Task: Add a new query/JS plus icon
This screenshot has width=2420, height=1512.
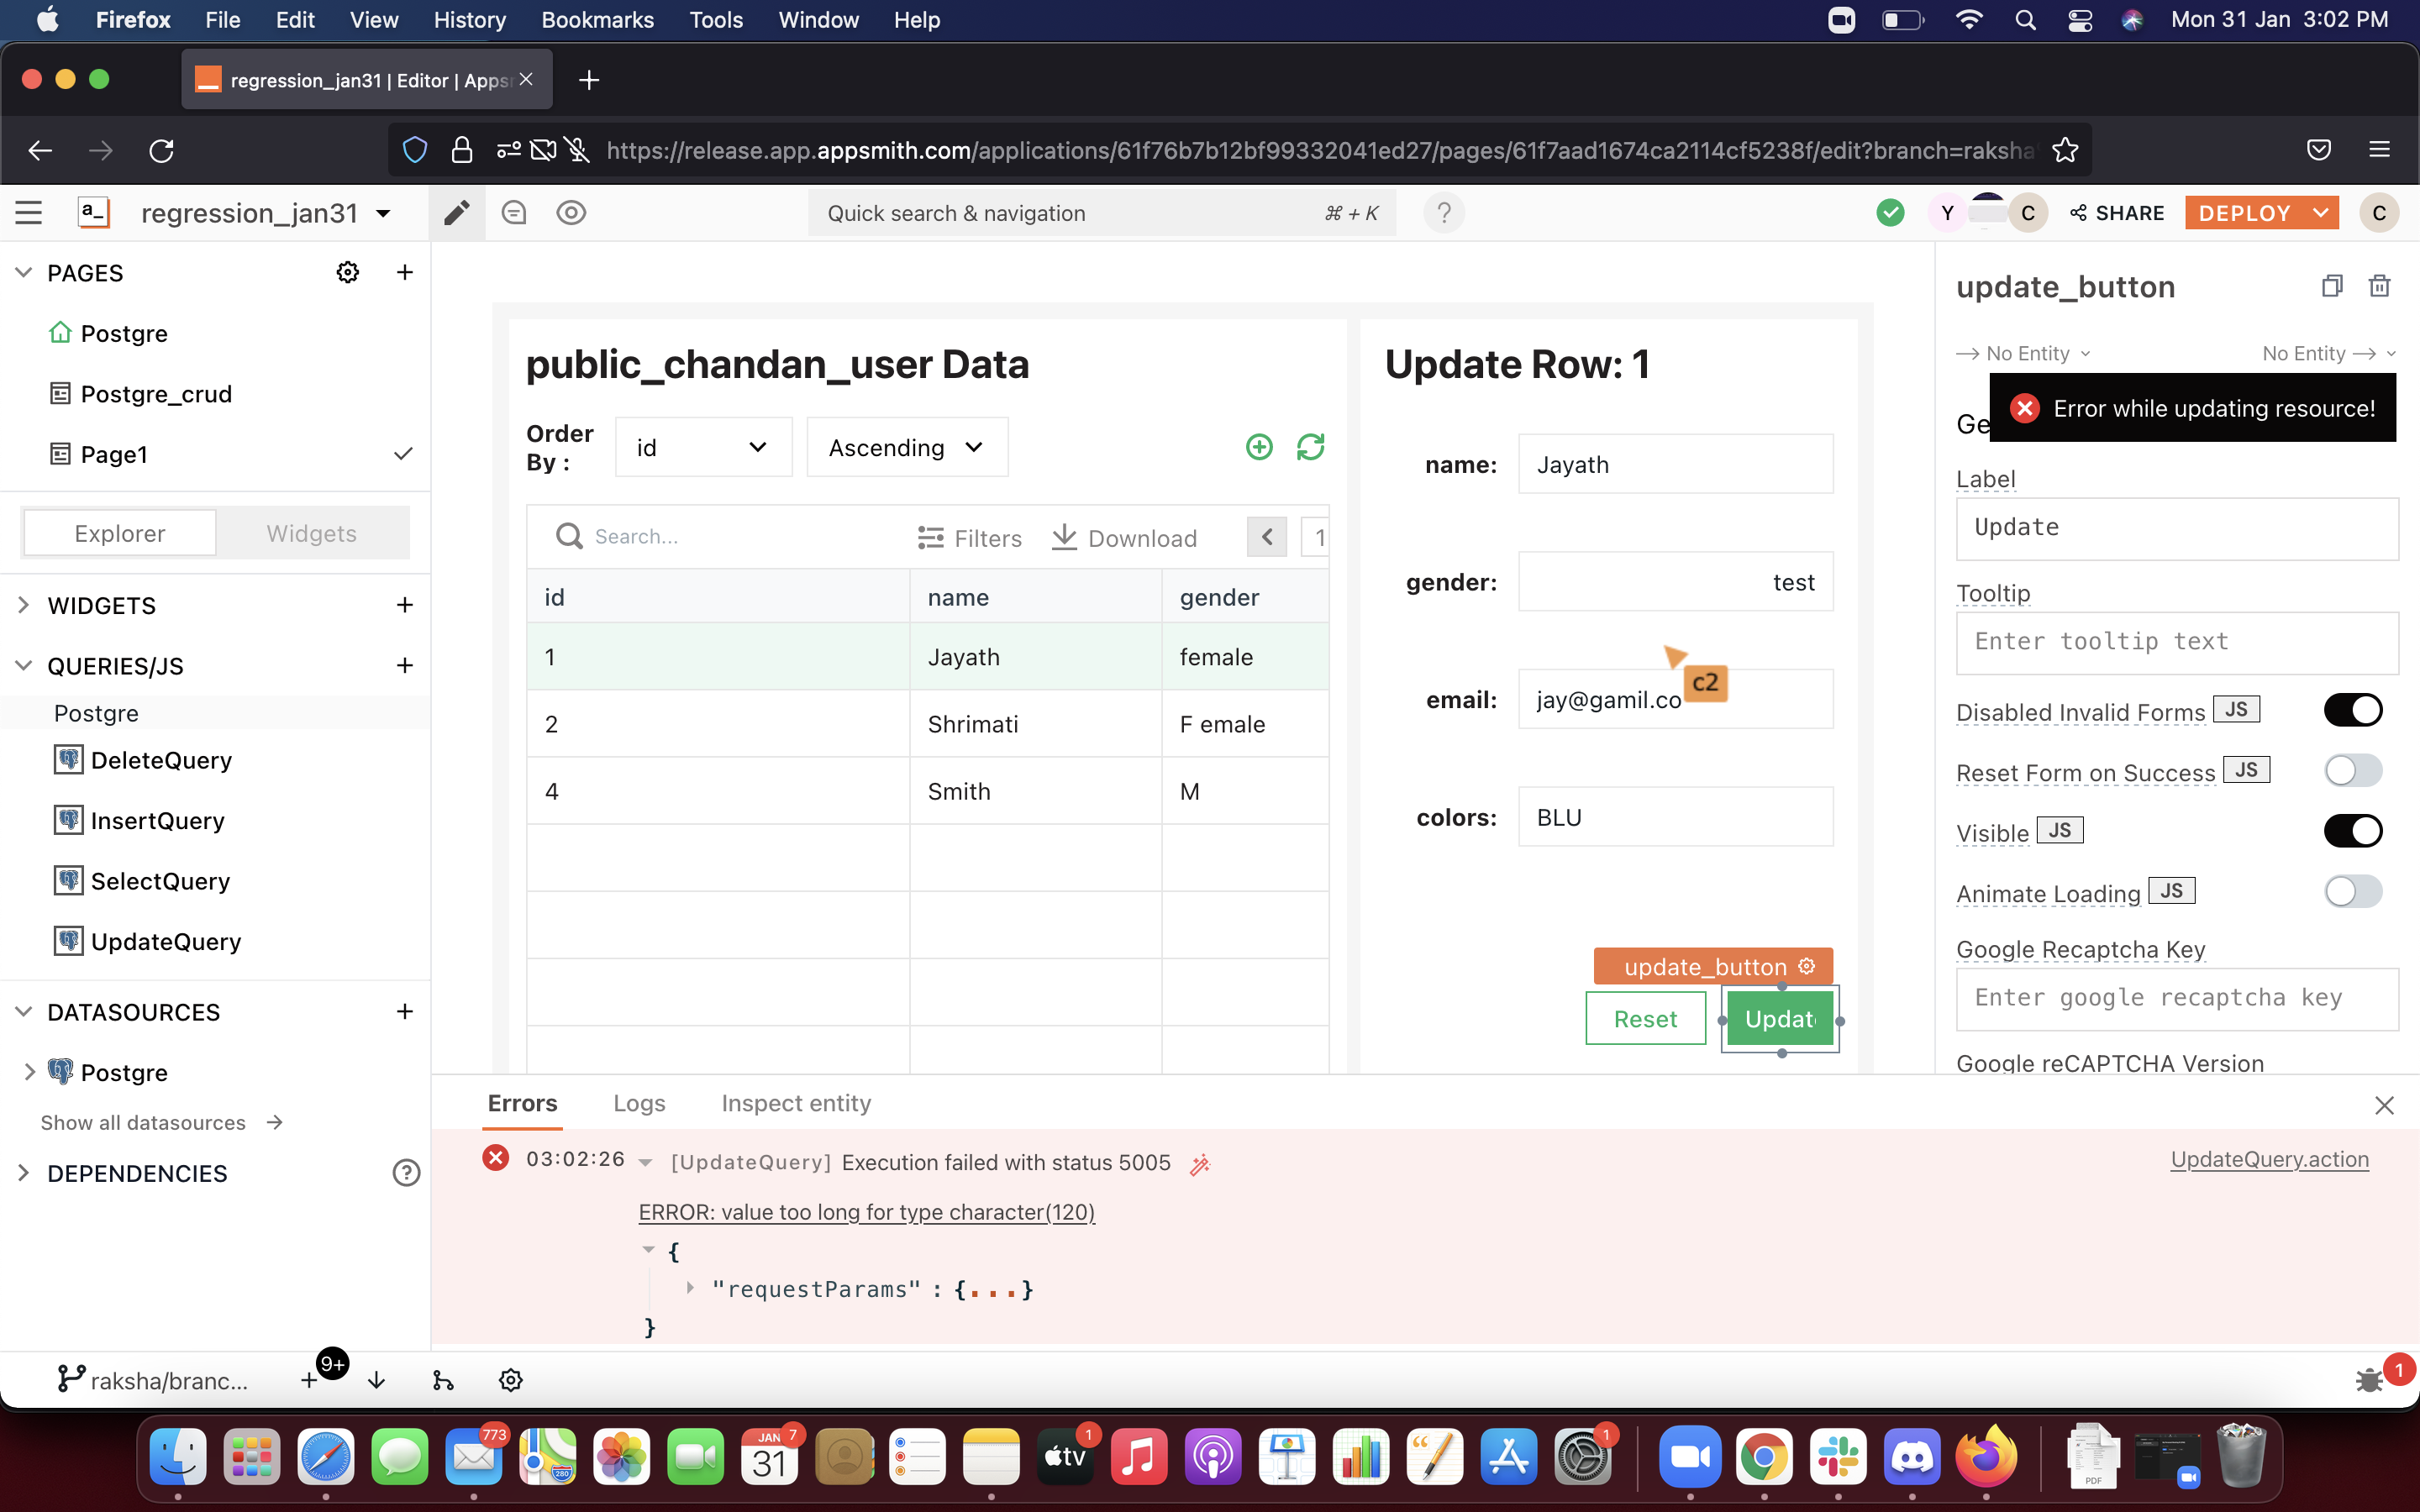Action: point(404,665)
